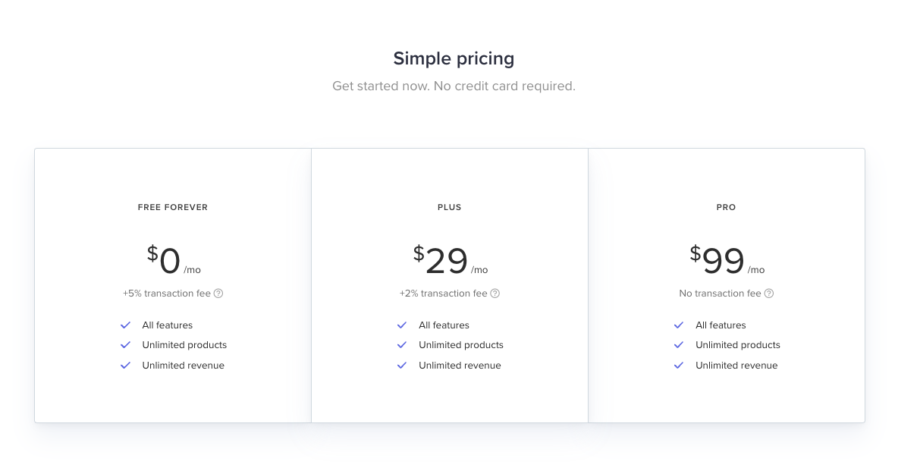
Task: Click the checkmark beside Unlimited revenue in Pro
Action: pyautogui.click(x=678, y=365)
